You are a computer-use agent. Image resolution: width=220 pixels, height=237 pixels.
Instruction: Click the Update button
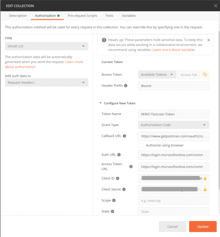tap(203, 226)
